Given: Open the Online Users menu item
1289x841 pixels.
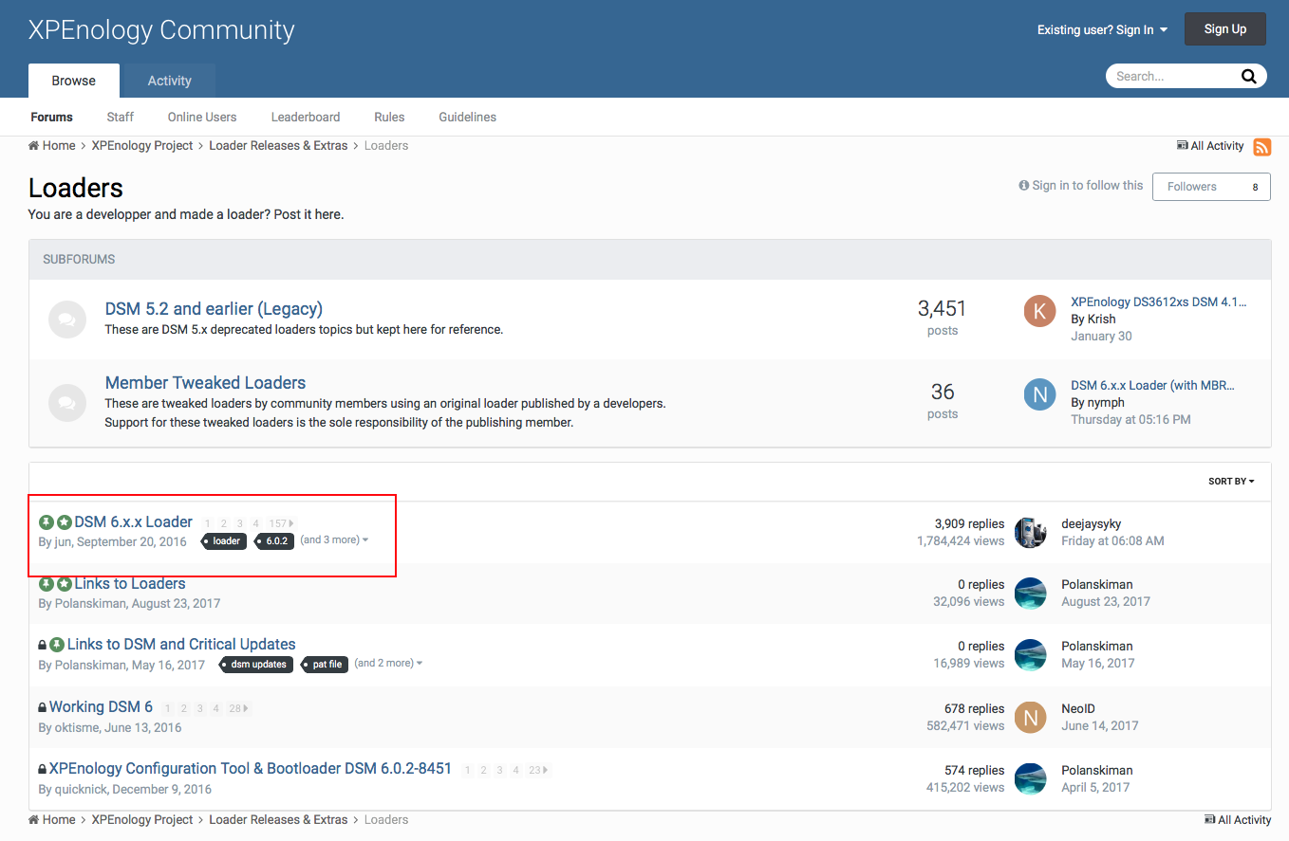Looking at the screenshot, I should click(x=202, y=117).
